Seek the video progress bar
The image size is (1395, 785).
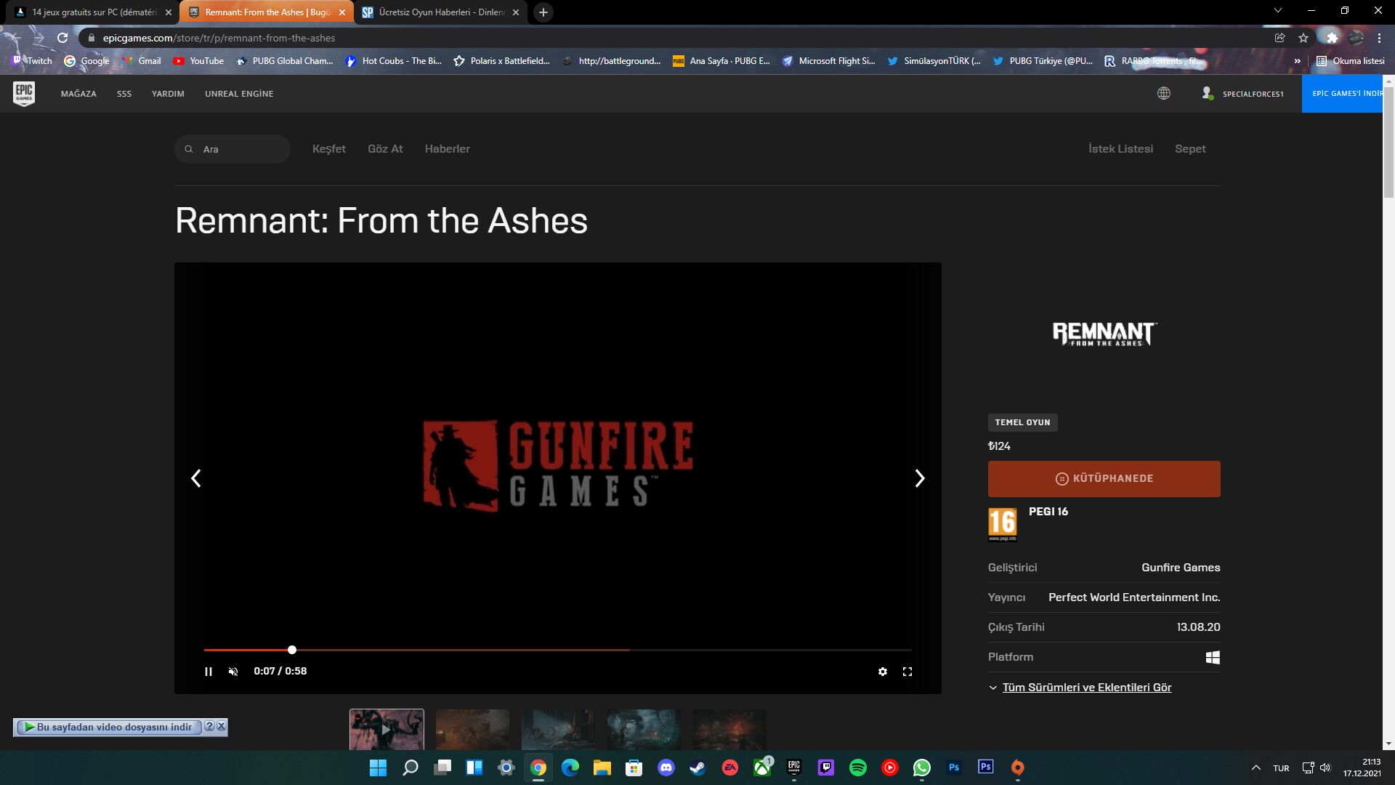[x=558, y=650]
